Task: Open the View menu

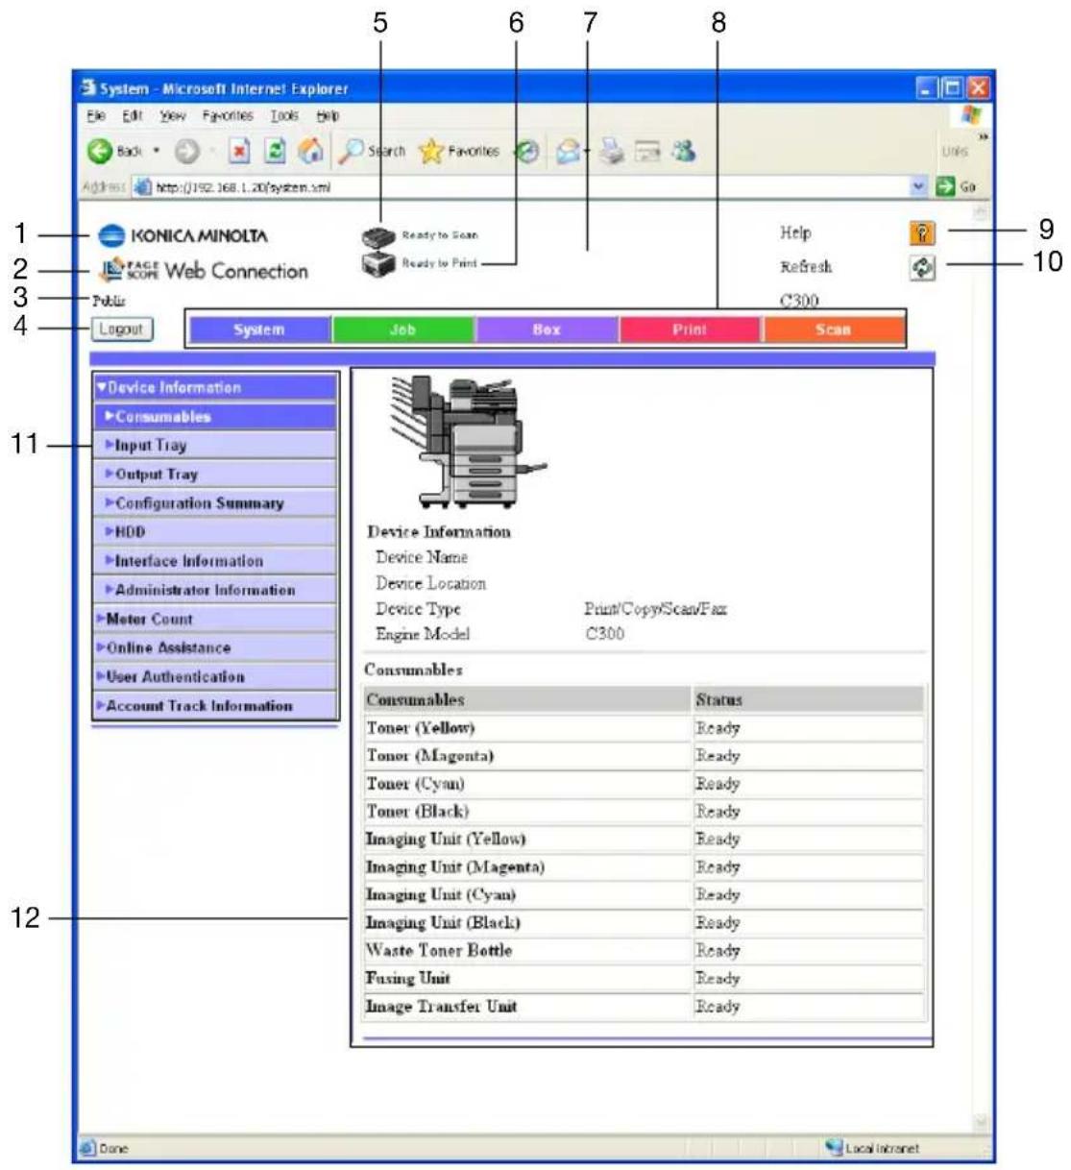Action: [x=173, y=116]
